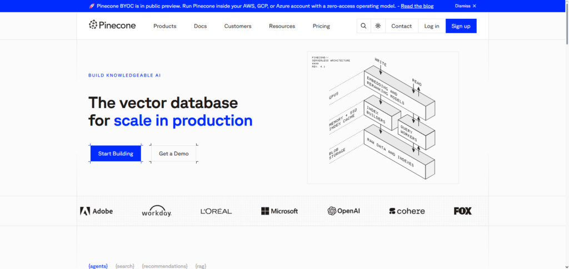
Task: Expand the Resources navigation menu
Action: [282, 26]
